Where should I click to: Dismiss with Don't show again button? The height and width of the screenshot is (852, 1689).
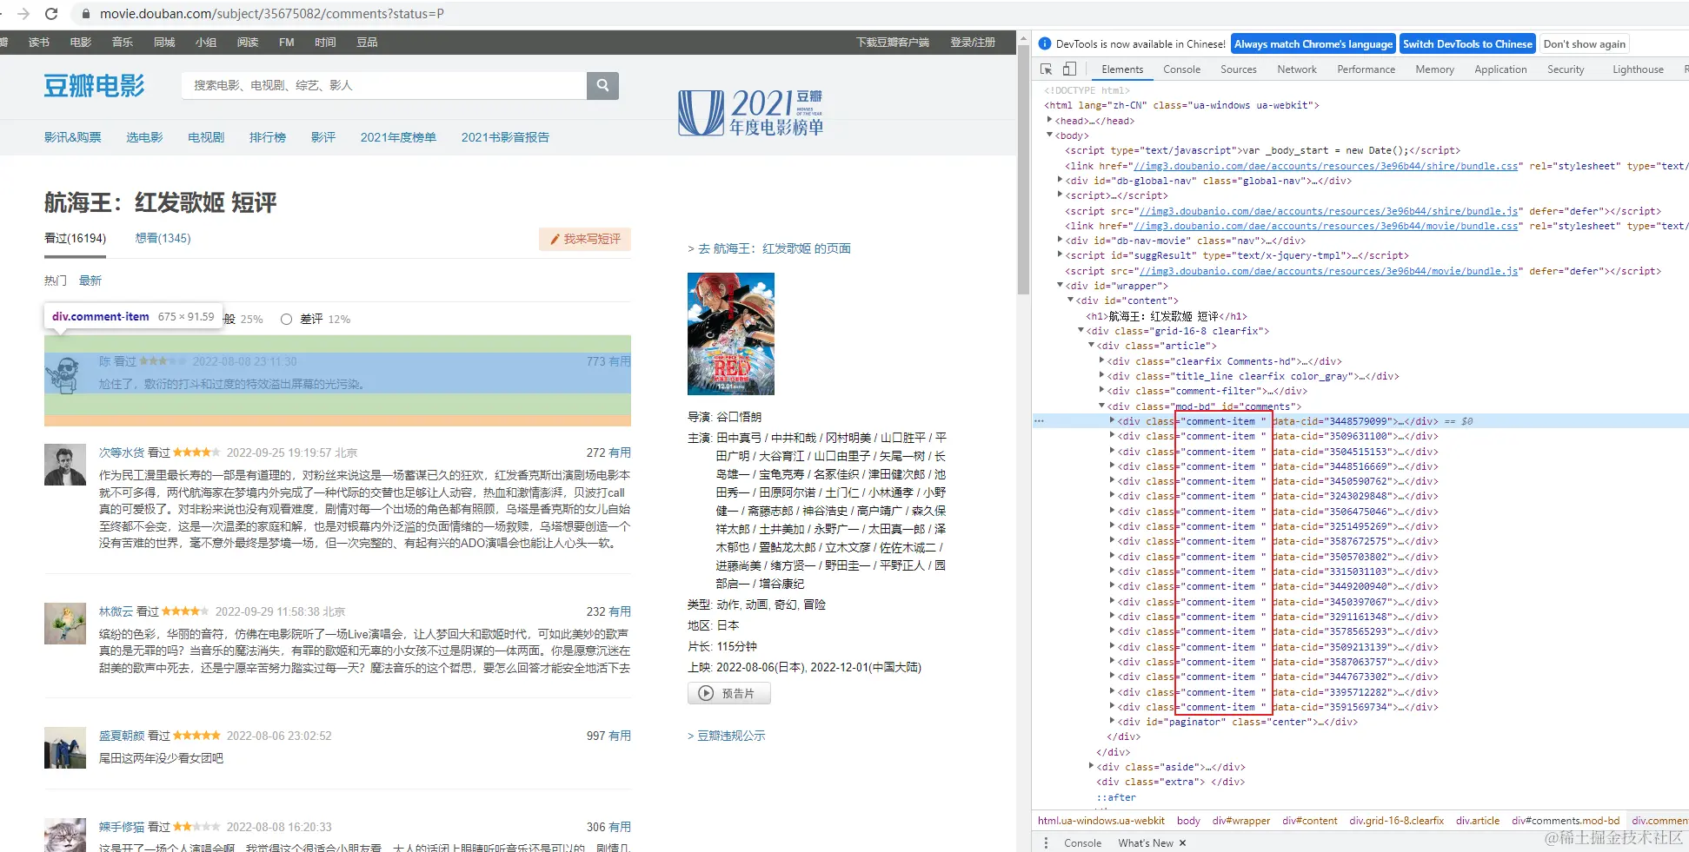1584,44
